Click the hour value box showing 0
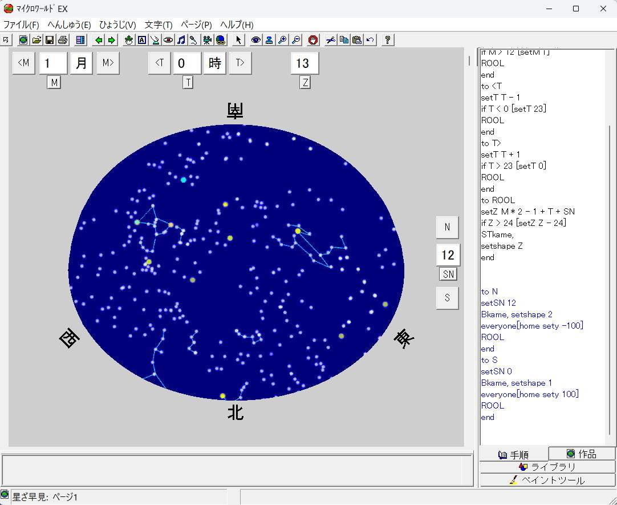This screenshot has width=617, height=505. [187, 63]
